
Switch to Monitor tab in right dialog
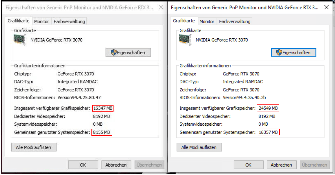[207, 22]
